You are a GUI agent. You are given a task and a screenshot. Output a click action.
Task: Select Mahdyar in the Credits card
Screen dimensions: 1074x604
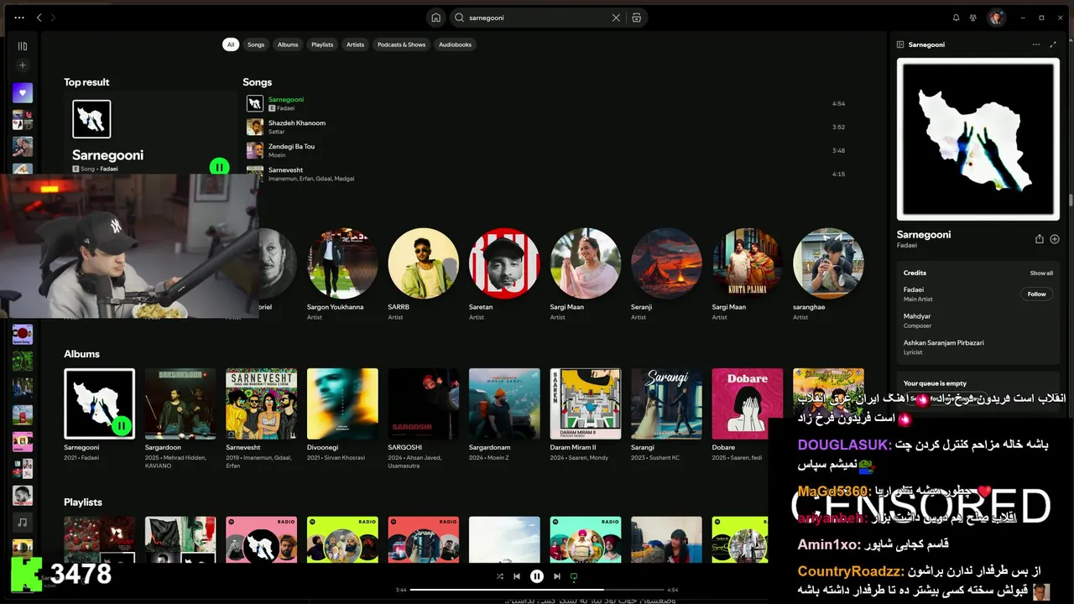click(917, 316)
